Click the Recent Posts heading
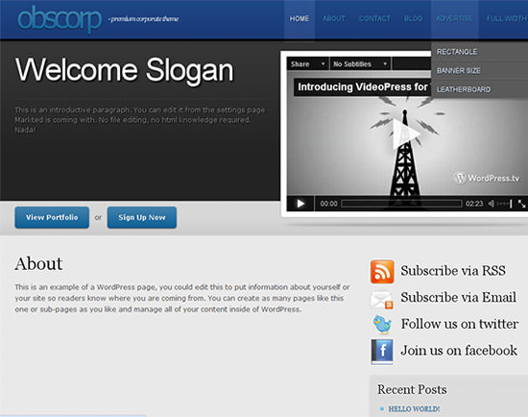 (x=412, y=389)
